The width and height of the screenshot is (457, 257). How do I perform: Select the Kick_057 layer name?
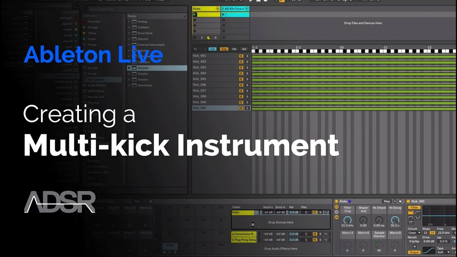pos(199,91)
